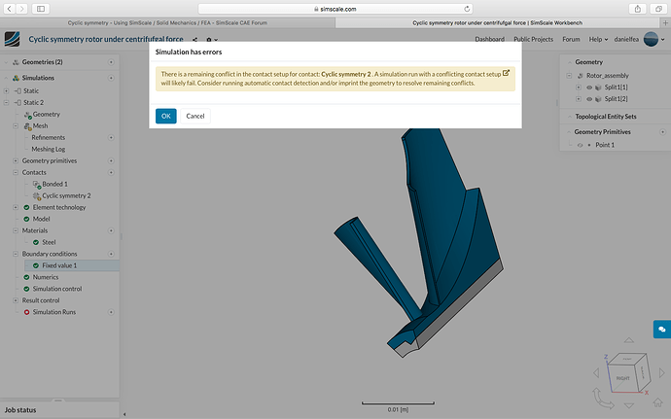671x419 pixels.
Task: Click the curved roll-view arrow icon
Action: [x=603, y=398]
